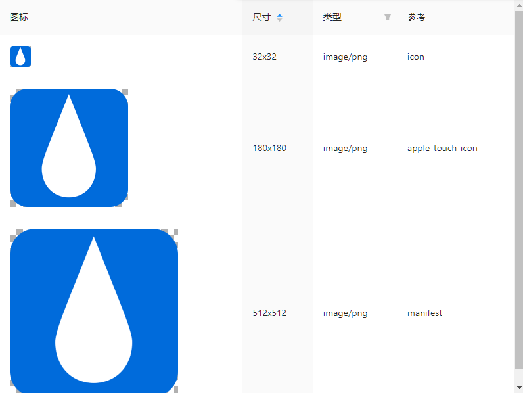Image resolution: width=523 pixels, height=393 pixels.
Task: Select the 512x512 size cell
Action: click(x=269, y=313)
